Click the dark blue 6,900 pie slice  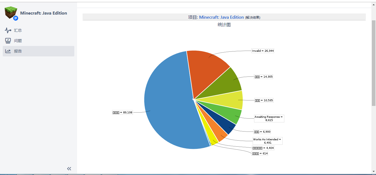[220, 122]
